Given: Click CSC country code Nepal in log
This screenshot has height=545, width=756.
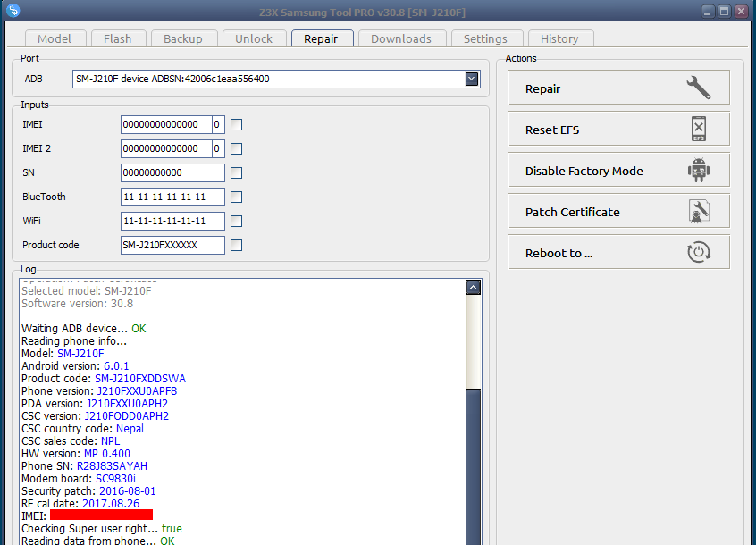Looking at the screenshot, I should pos(130,429).
